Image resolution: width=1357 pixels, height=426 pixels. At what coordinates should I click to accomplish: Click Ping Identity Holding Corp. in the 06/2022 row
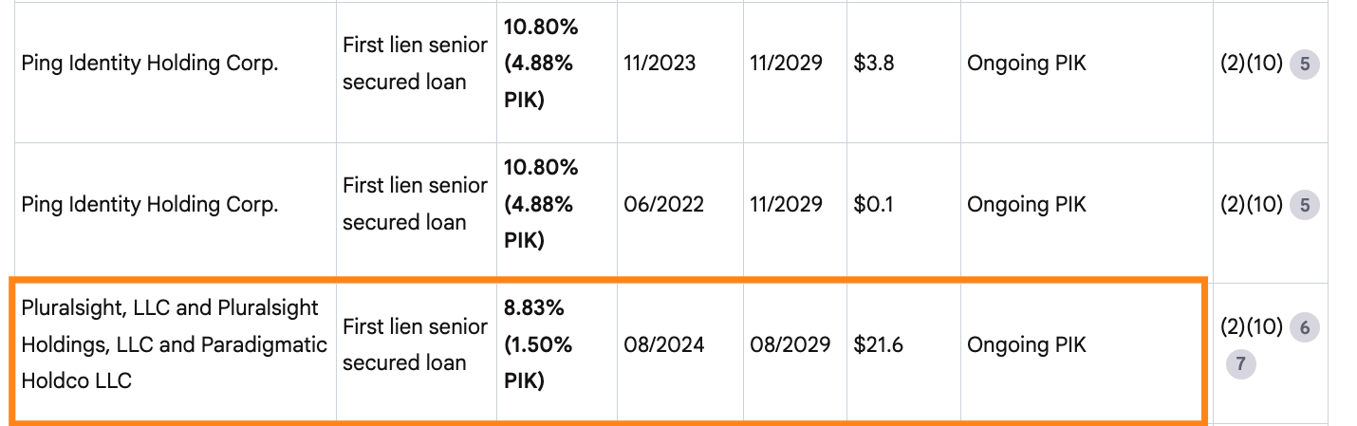point(150,205)
